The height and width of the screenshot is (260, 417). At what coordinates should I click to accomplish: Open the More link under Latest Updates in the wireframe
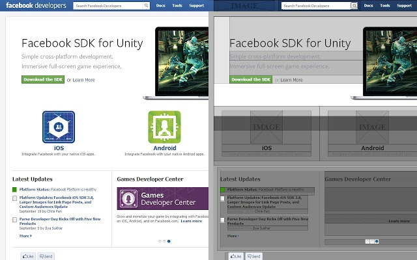pos(233,236)
